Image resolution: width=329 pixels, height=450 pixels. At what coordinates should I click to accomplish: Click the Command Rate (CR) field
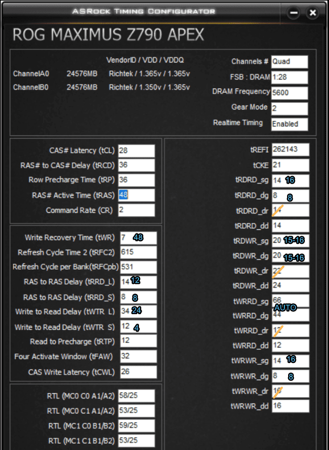136,210
